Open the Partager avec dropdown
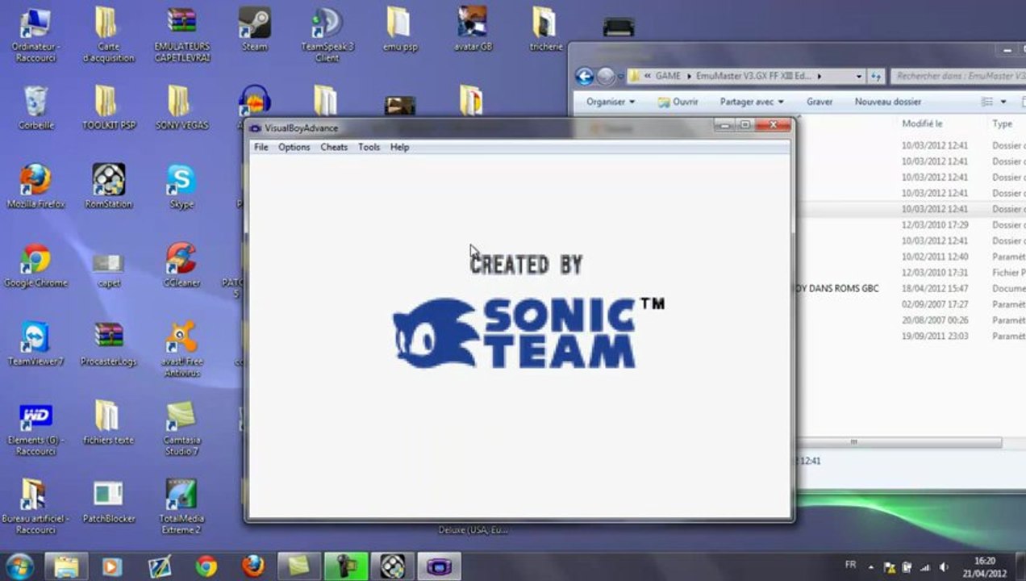The image size is (1026, 581). coord(752,102)
